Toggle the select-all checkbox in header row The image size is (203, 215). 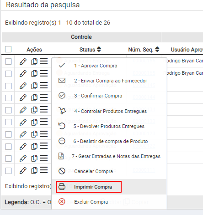pyautogui.click(x=8, y=49)
